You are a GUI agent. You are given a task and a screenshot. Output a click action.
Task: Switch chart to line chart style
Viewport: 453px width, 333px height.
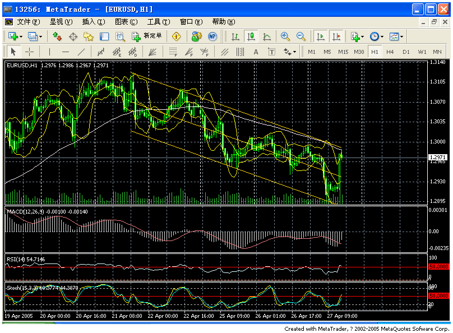click(x=267, y=36)
